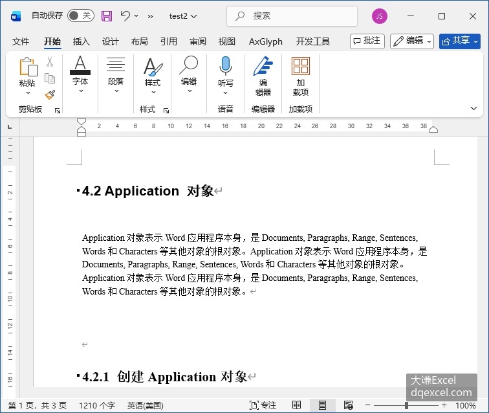Click the zoom in plus button
This screenshot has height=413, width=489.
444,405
